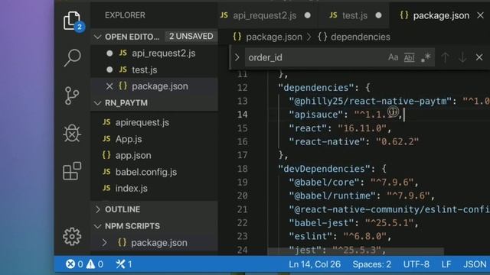Click the EXPLORER panel title

tap(125, 15)
